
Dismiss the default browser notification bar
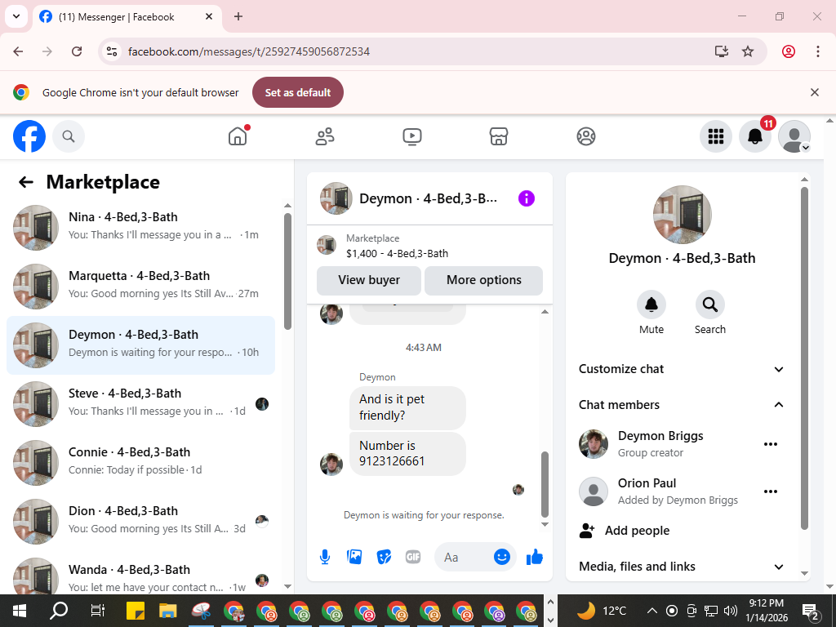pyautogui.click(x=814, y=92)
